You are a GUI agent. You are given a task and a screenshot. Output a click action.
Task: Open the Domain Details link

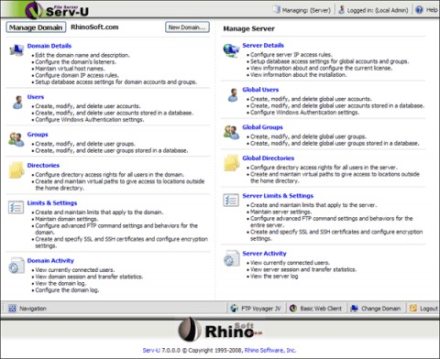[x=49, y=46]
